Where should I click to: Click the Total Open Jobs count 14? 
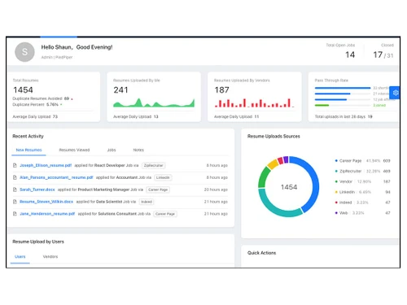(350, 54)
